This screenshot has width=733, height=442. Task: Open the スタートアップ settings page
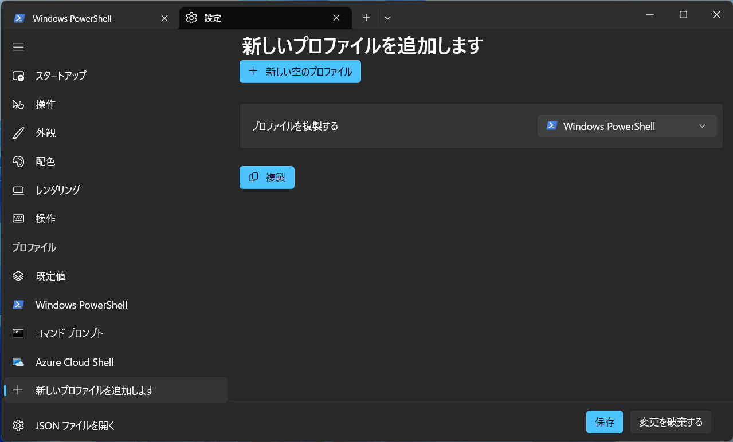click(x=60, y=75)
